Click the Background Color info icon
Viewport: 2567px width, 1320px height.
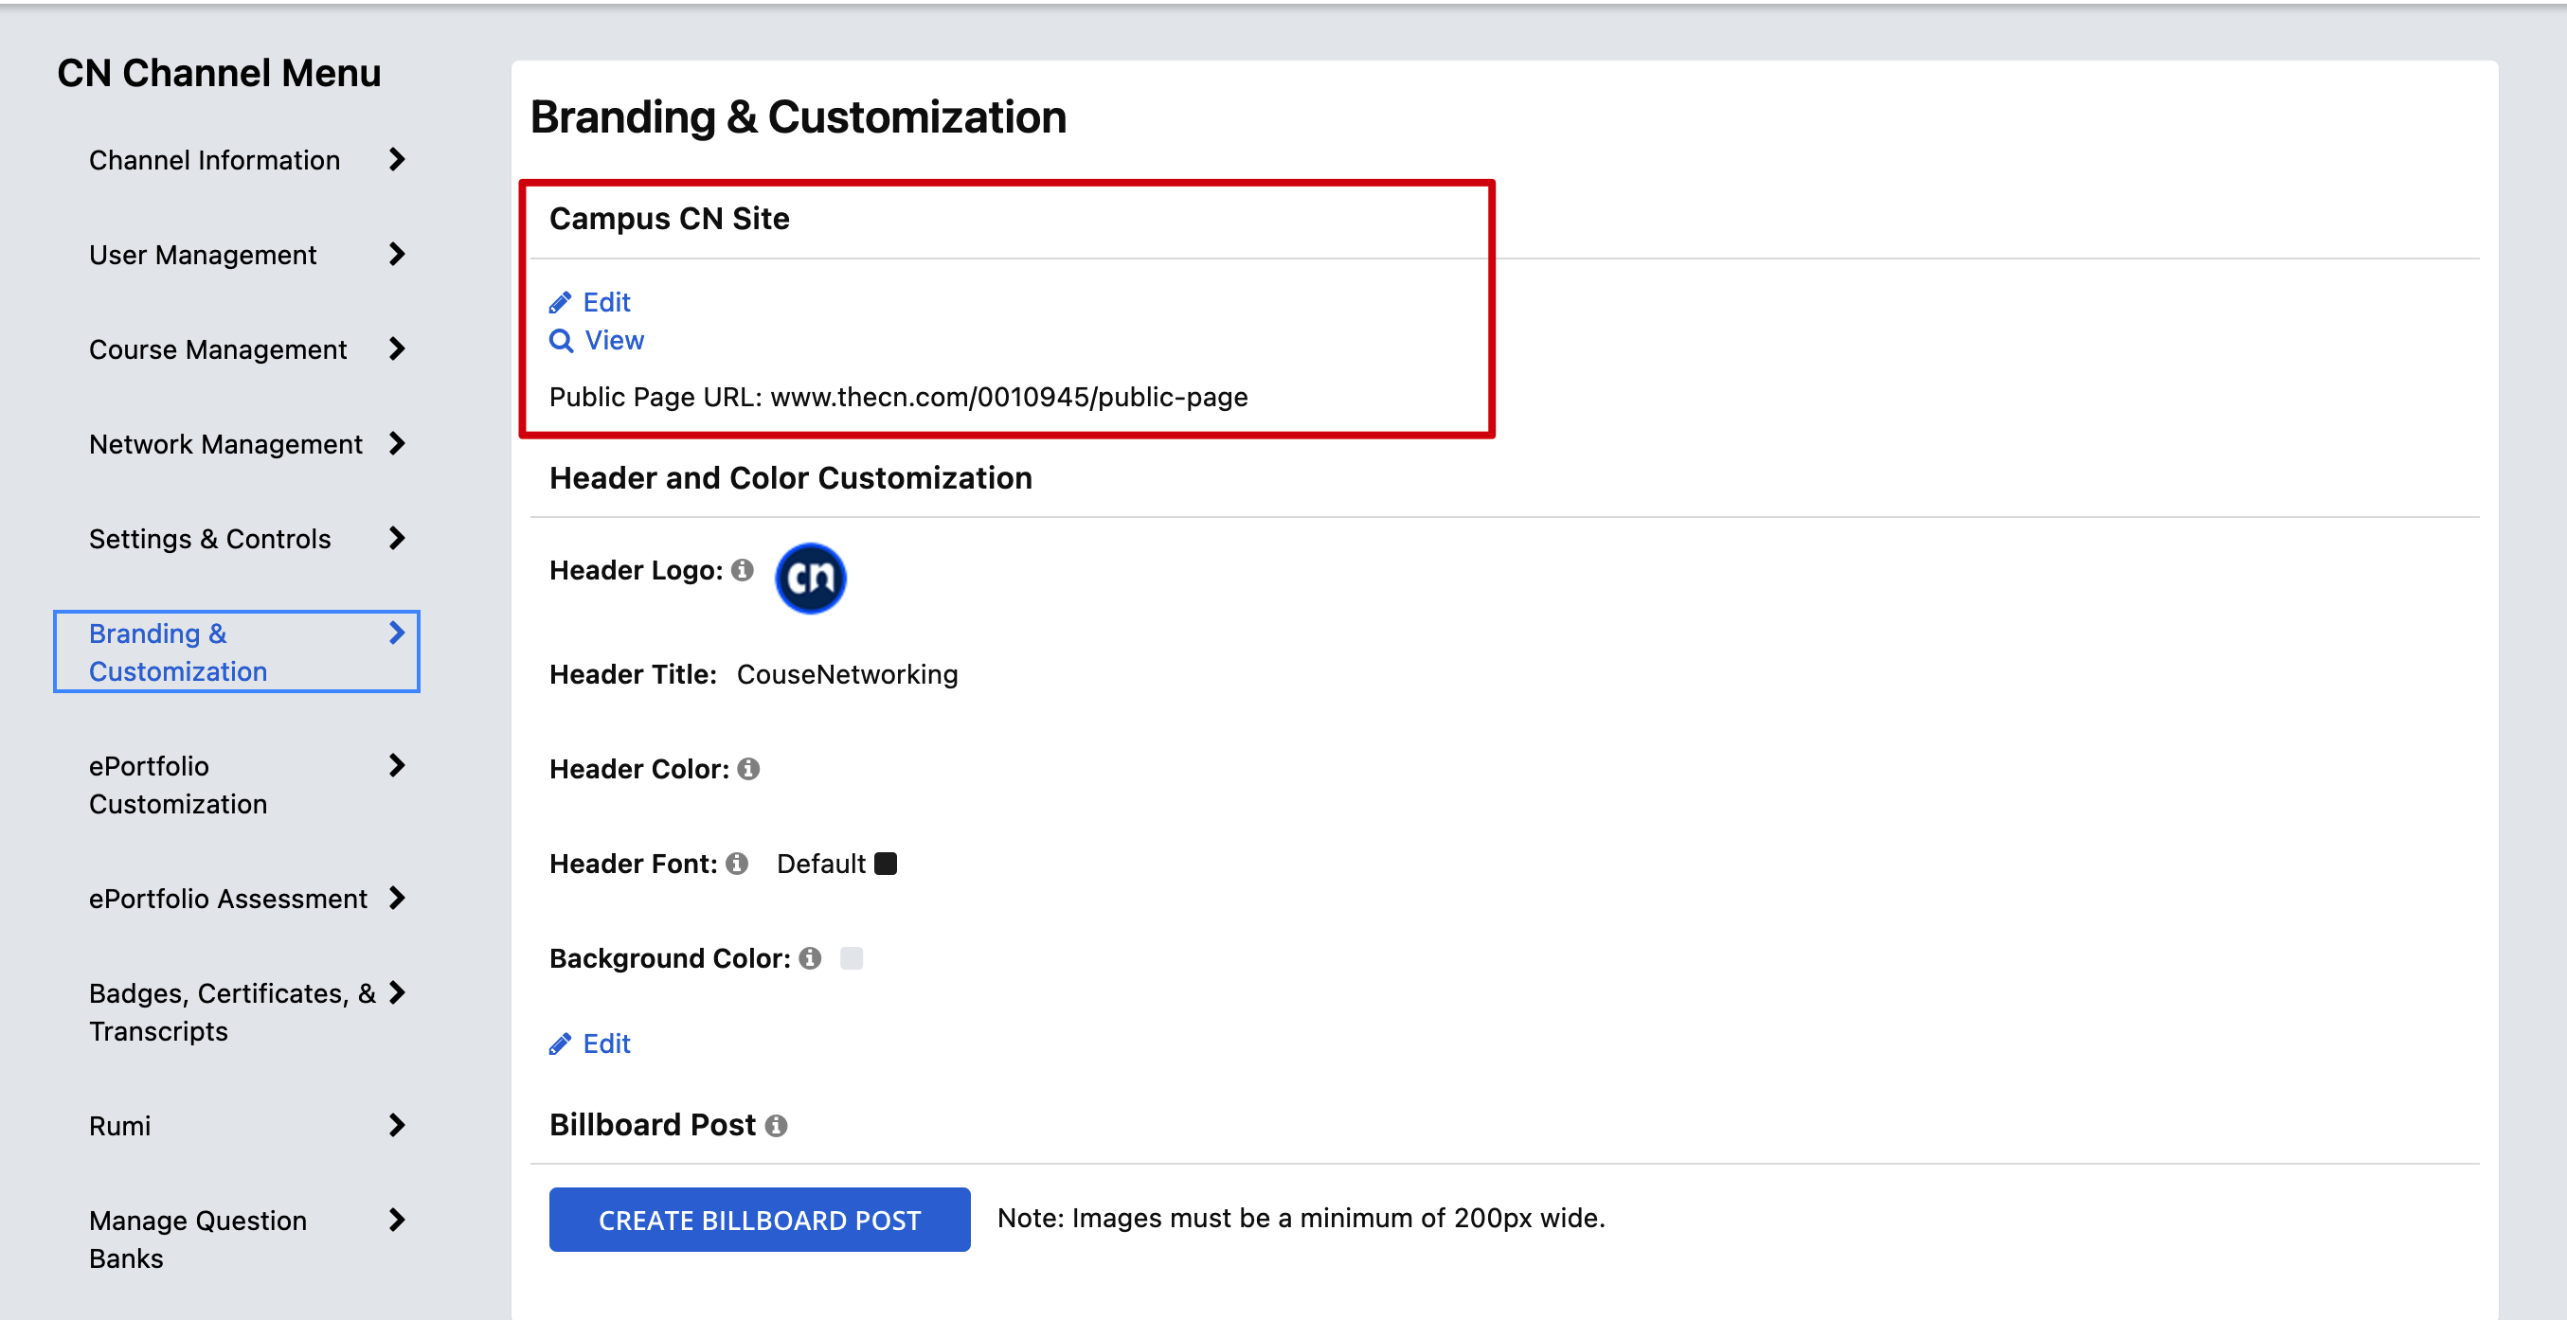click(810, 958)
